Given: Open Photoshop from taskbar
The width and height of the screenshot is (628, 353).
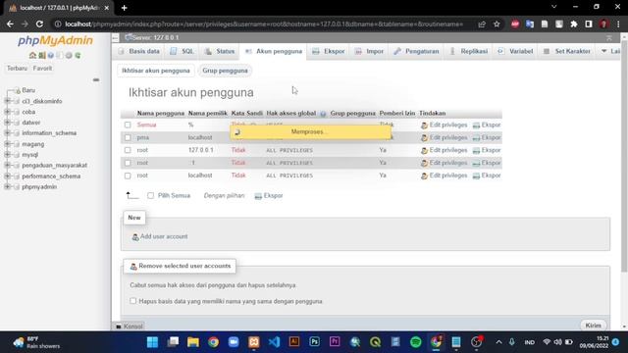Looking at the screenshot, I should click(314, 341).
